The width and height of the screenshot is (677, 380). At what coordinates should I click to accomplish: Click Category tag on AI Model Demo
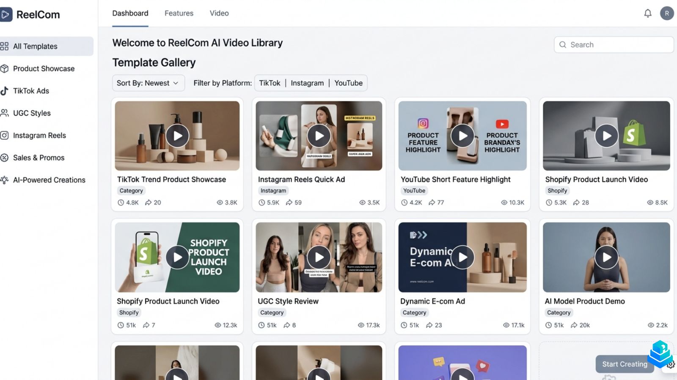point(559,313)
